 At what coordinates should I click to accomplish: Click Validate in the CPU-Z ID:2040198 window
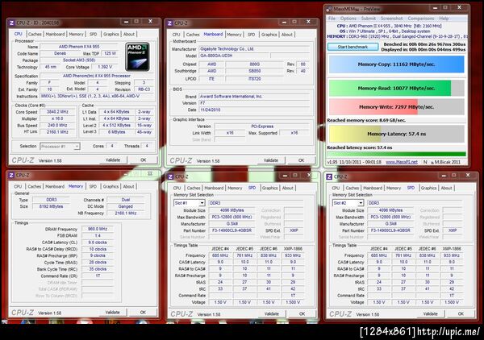tap(113, 160)
